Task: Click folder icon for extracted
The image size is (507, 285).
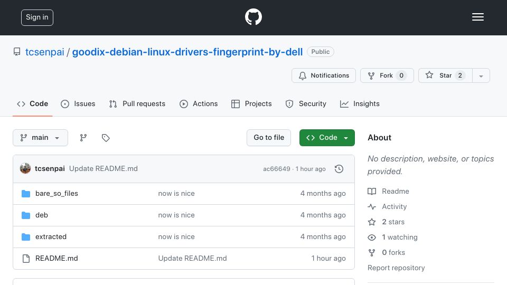Action: (x=26, y=237)
